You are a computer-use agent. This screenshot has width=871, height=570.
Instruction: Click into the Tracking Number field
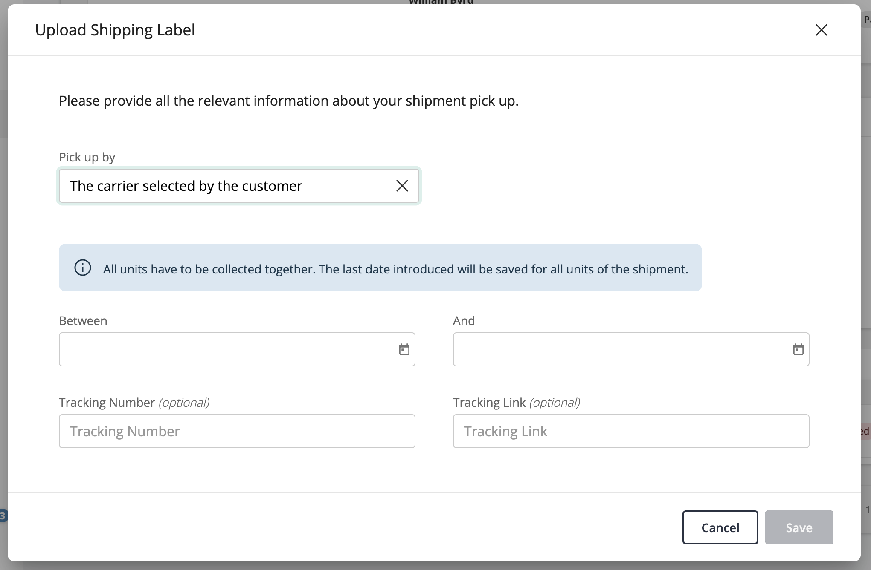tap(237, 431)
